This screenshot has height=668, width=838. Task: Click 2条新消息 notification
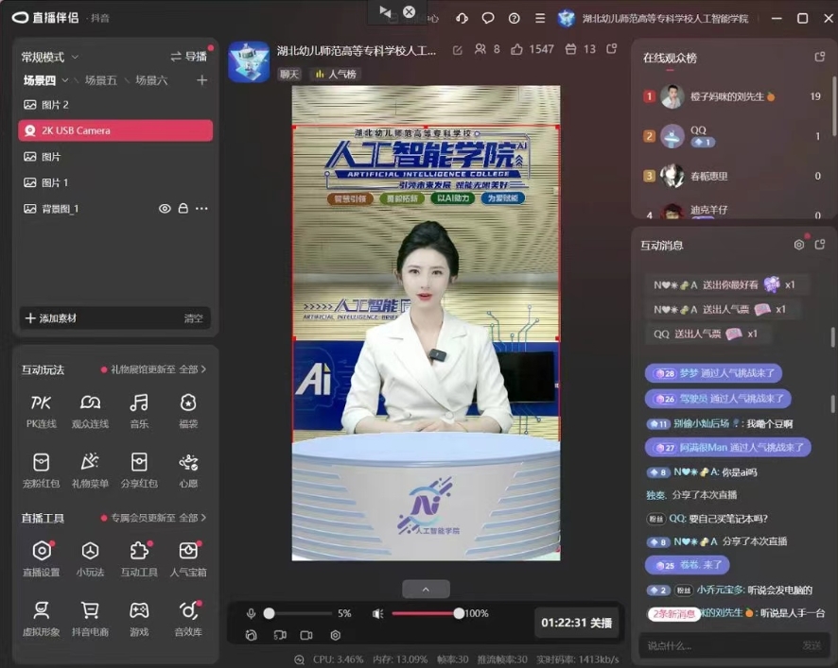pos(674,613)
